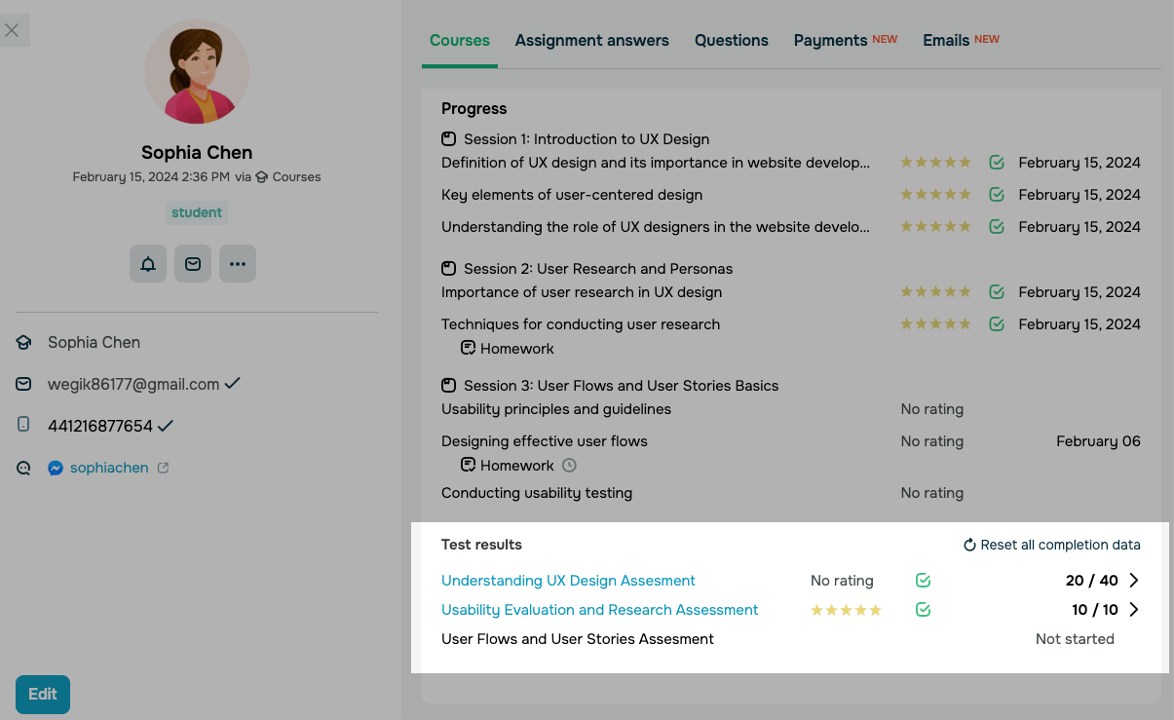Click the envelope message icon button
This screenshot has width=1174, height=720.
coord(193,264)
